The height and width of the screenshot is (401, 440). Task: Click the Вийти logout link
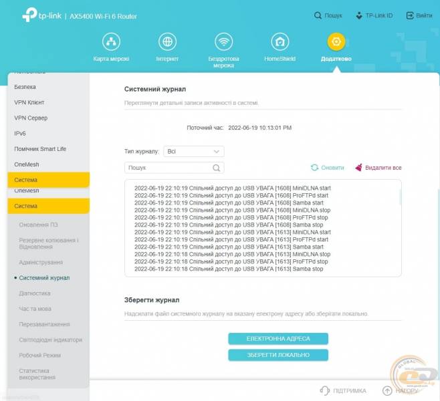(x=424, y=15)
